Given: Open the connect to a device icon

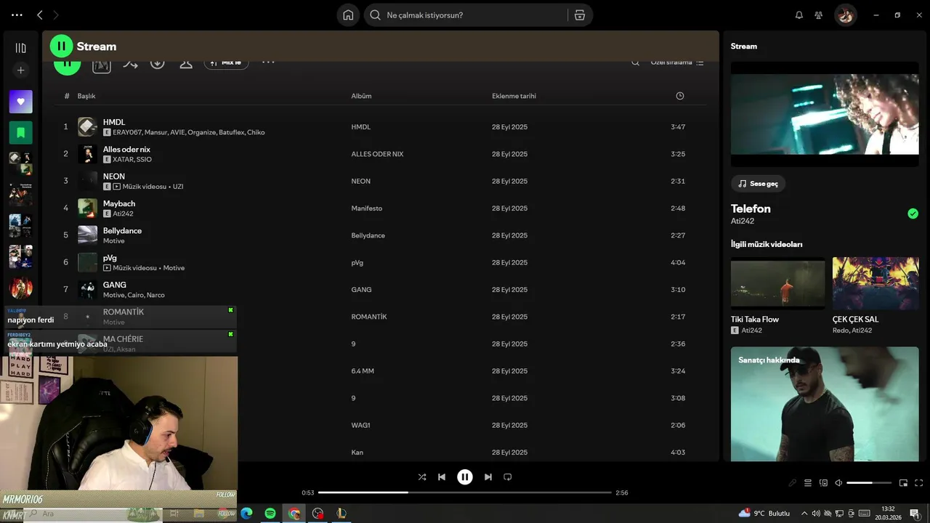Looking at the screenshot, I should [823, 483].
